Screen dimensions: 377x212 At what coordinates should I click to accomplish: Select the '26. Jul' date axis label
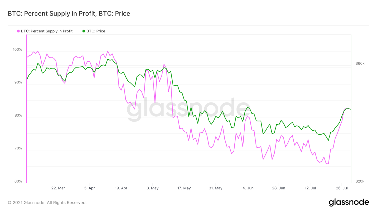342,188
